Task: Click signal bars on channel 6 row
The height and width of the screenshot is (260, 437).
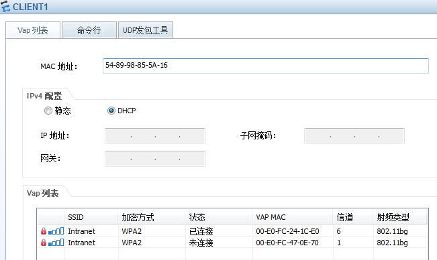Action: [56, 231]
